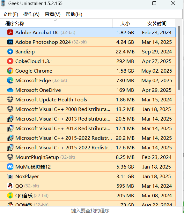Click the CokeCloud 1.3.1 icon
Screen dimensions: 184x213
(x=10, y=61)
